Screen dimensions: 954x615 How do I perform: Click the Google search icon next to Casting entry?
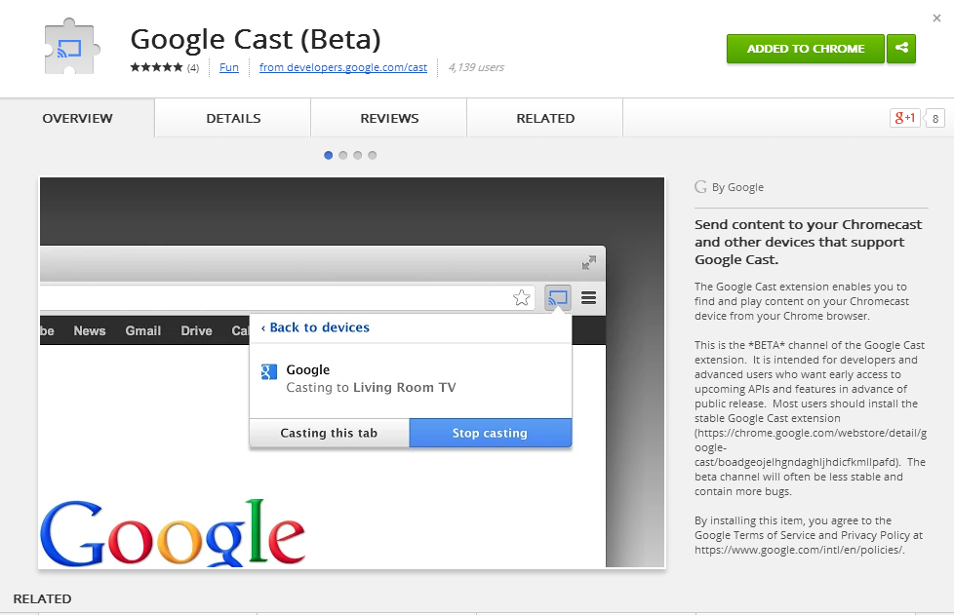[269, 370]
